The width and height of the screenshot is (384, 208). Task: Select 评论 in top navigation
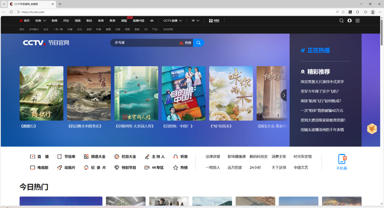(x=66, y=21)
